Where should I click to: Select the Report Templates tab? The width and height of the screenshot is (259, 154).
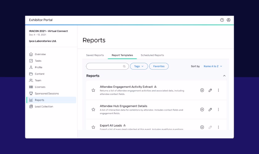pyautogui.click(x=122, y=55)
